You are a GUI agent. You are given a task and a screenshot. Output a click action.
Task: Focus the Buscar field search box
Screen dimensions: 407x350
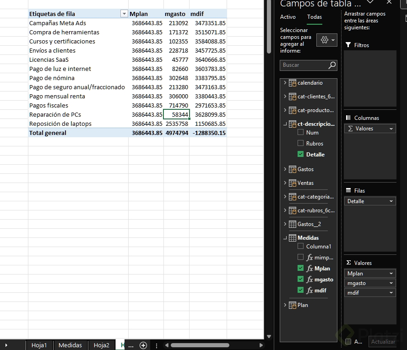pyautogui.click(x=304, y=65)
